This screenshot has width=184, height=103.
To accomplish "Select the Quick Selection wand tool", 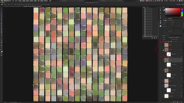I will tap(1, 14).
